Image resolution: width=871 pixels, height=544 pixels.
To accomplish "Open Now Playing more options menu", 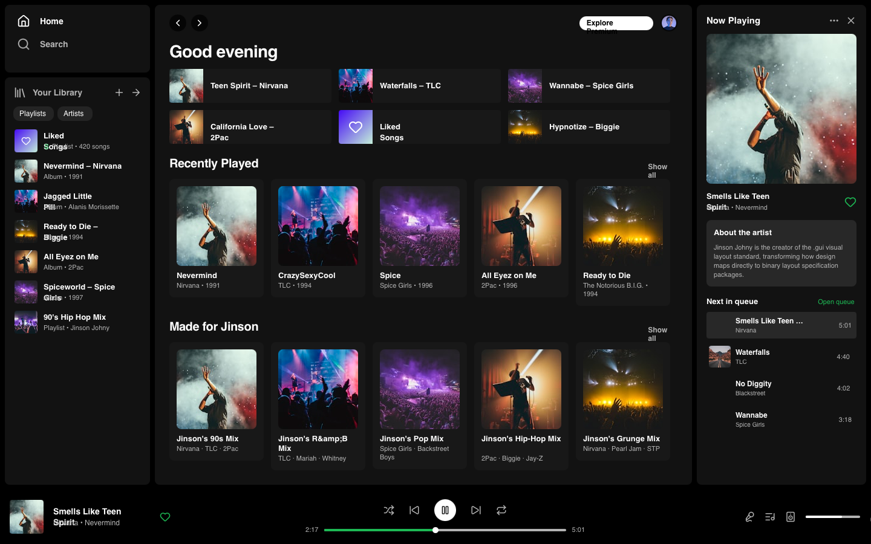I will pyautogui.click(x=834, y=21).
